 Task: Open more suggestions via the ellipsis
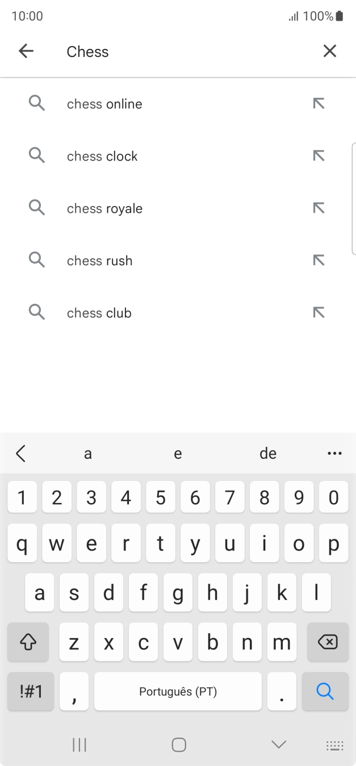[334, 453]
